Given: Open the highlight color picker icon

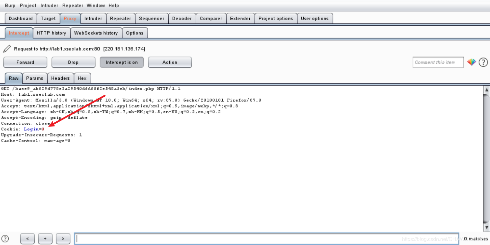Looking at the screenshot, I should coord(471,62).
